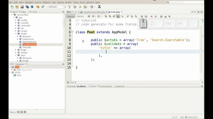Start macro recording with red dot icon

click(151, 16)
